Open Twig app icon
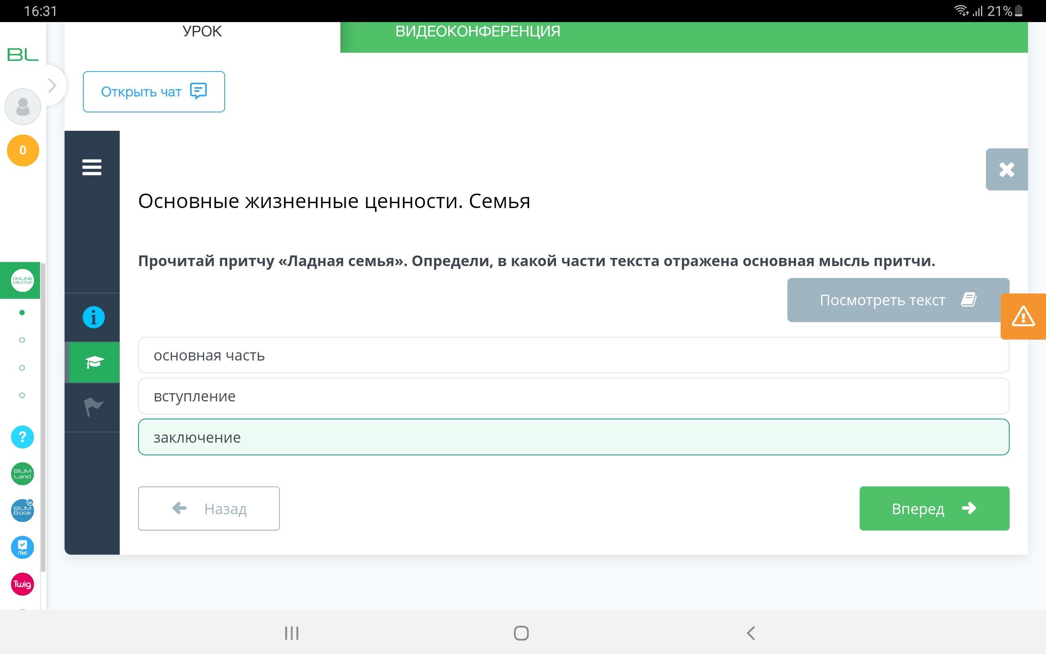 point(22,584)
